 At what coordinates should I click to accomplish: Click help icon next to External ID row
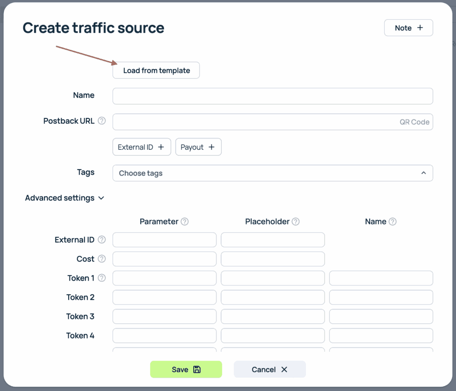(102, 240)
